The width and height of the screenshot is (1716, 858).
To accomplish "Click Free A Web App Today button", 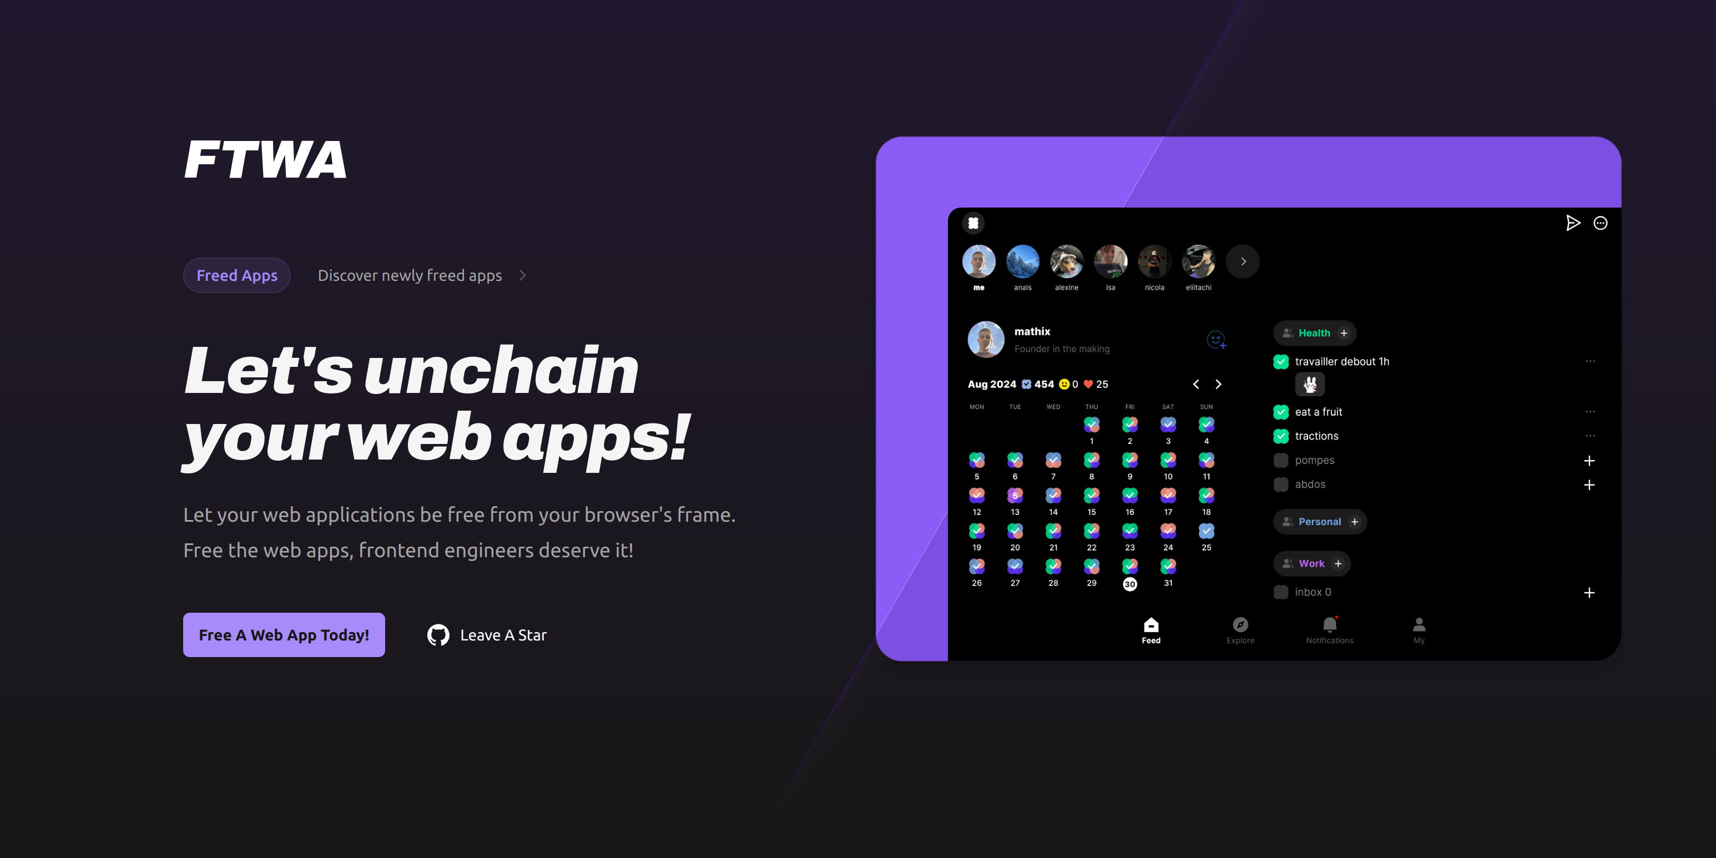I will 285,635.
